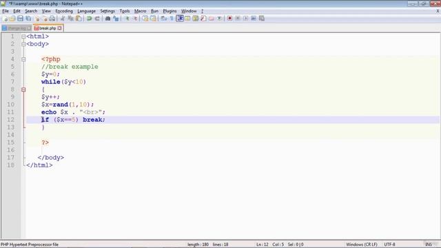Image resolution: width=441 pixels, height=248 pixels.
Task: Toggle Word Wrap toolbar icon
Action: pyautogui.click(x=164, y=19)
